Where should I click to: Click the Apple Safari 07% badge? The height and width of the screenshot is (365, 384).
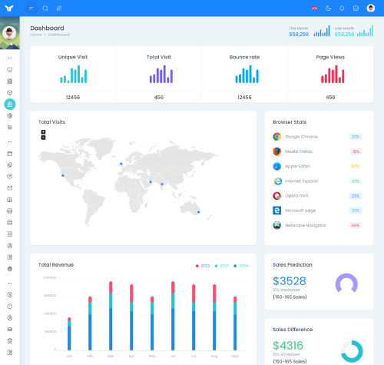(x=356, y=166)
